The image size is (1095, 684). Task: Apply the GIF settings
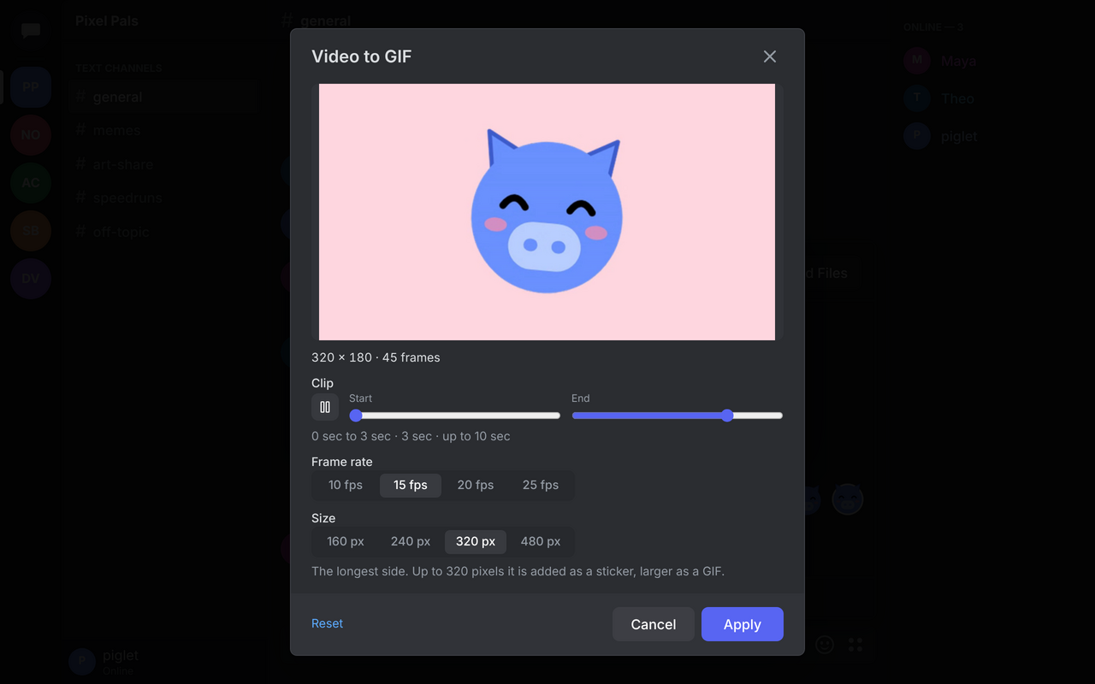pos(743,624)
